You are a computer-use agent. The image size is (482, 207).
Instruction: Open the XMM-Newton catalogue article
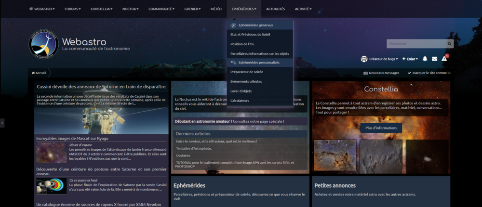[99, 205]
